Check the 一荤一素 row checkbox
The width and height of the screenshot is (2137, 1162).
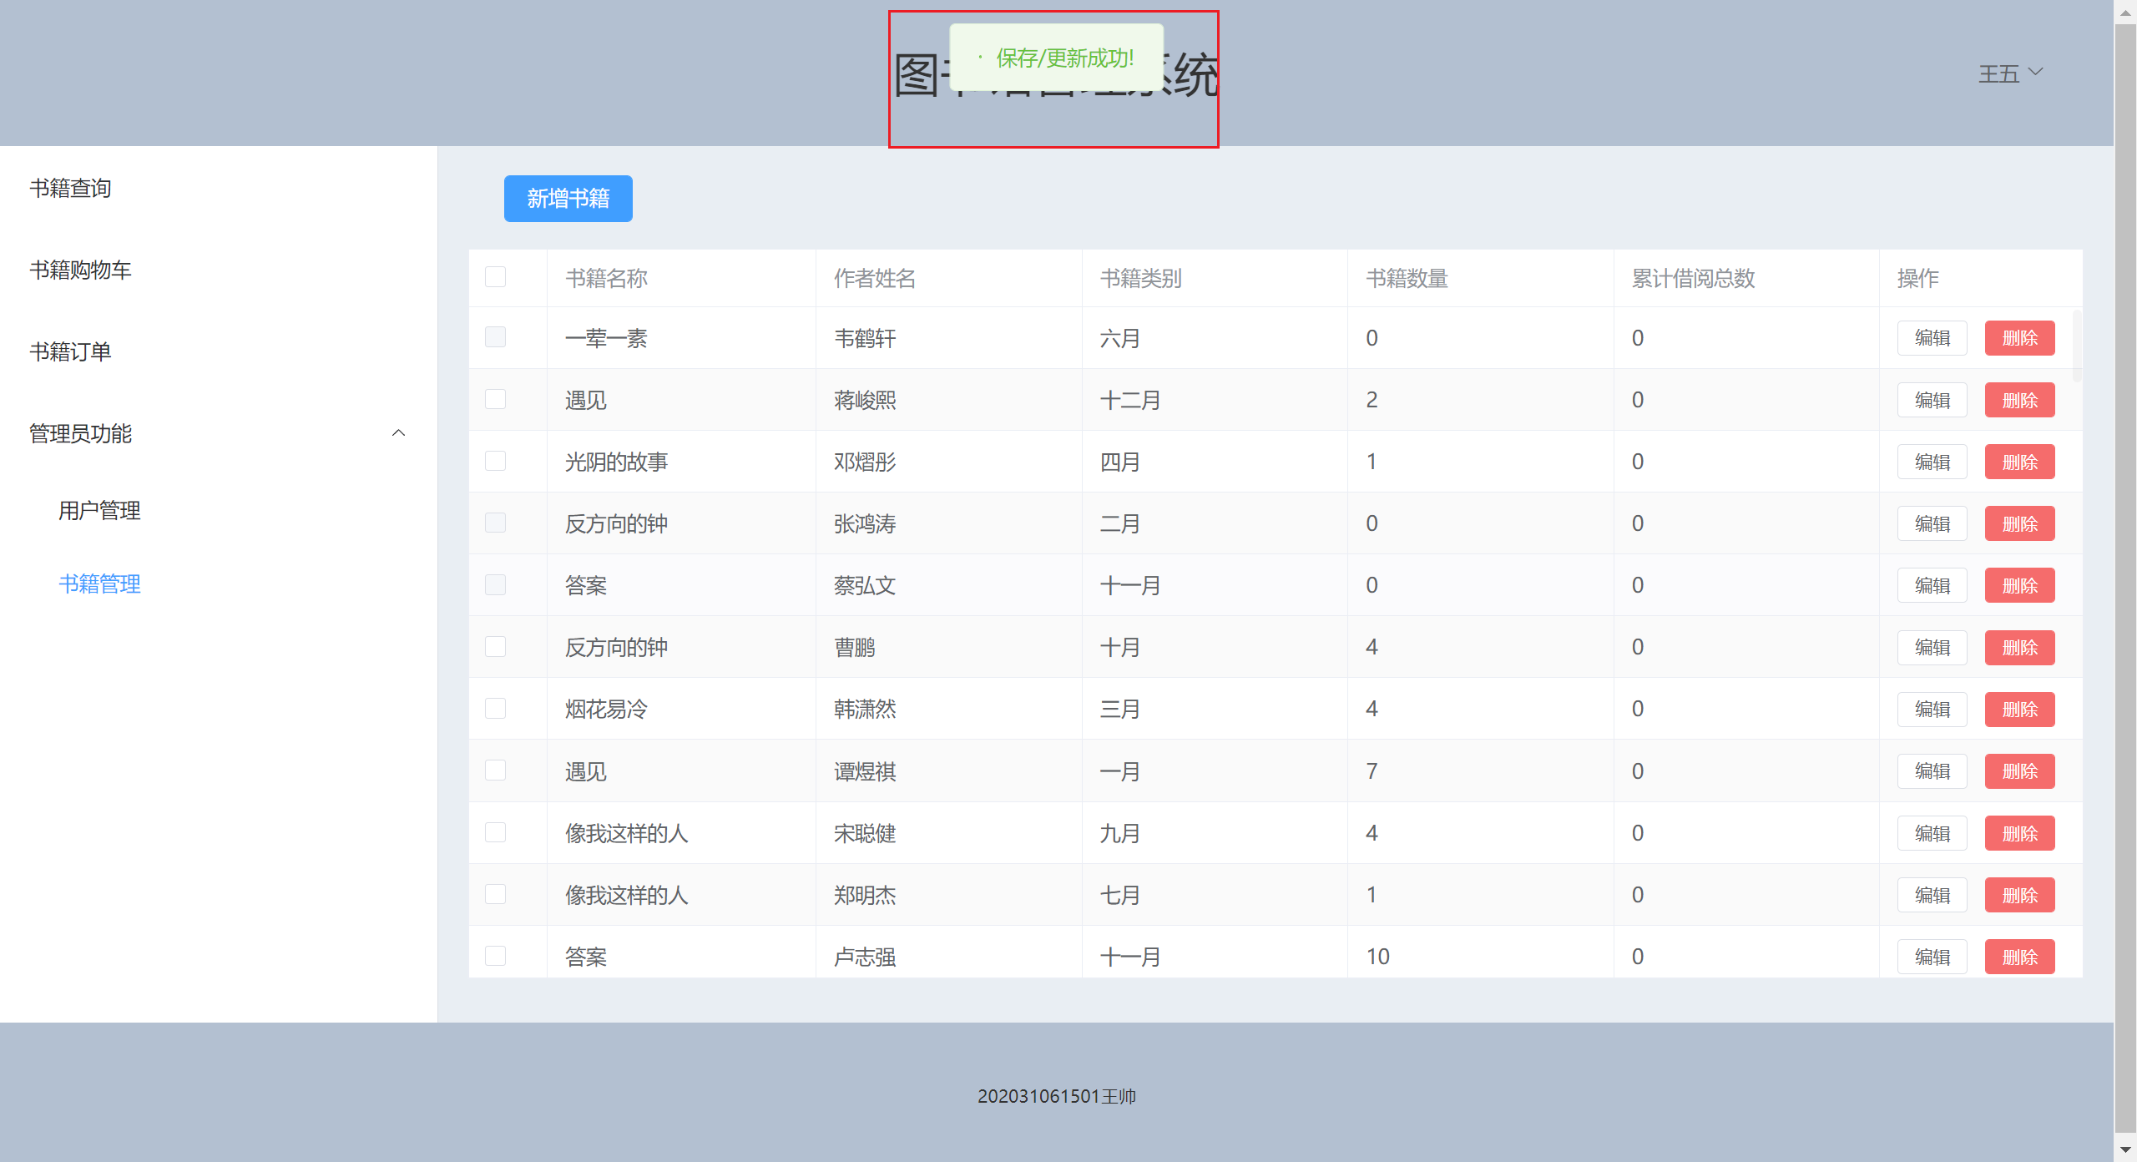coord(495,337)
